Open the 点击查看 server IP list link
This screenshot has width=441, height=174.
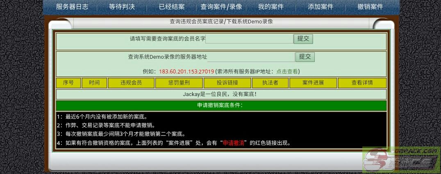287,71
